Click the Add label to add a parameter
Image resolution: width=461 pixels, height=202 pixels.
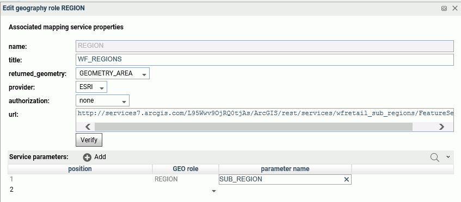pos(100,157)
